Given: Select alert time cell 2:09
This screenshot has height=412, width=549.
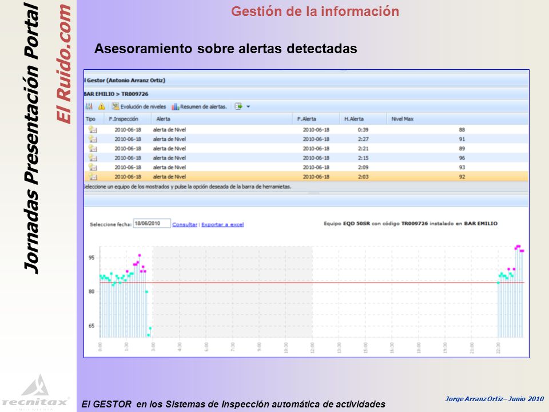Looking at the screenshot, I should (363, 168).
